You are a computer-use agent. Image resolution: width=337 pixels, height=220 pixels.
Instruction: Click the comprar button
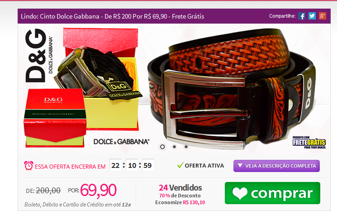point(272,193)
